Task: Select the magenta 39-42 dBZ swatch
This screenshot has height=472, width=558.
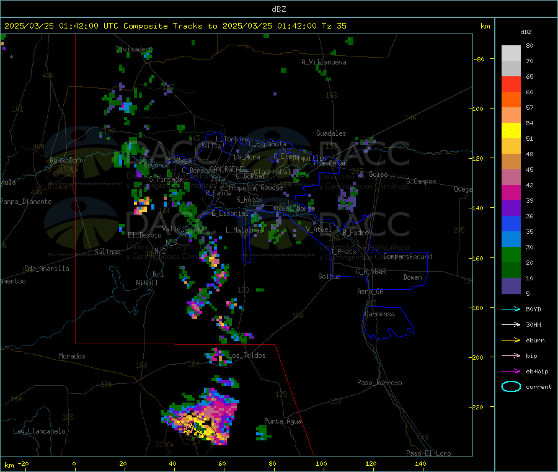Action: [511, 192]
